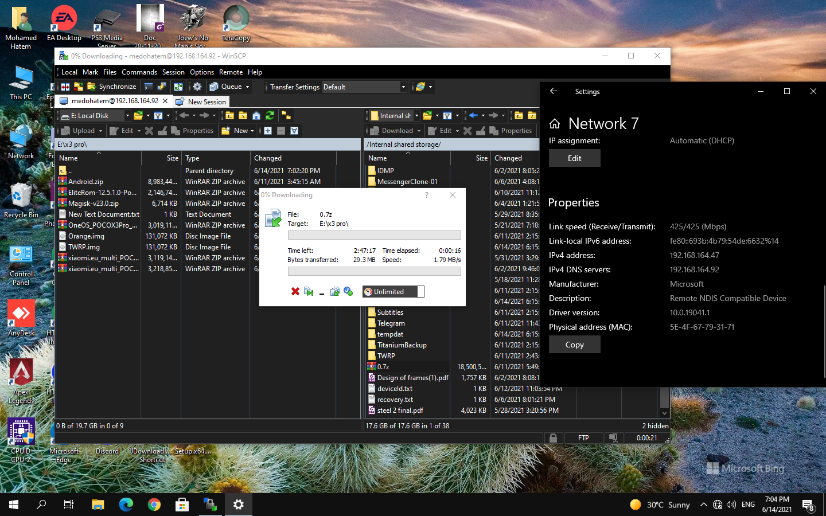
Task: Click the lock icon in the status bar
Action: tap(553, 437)
